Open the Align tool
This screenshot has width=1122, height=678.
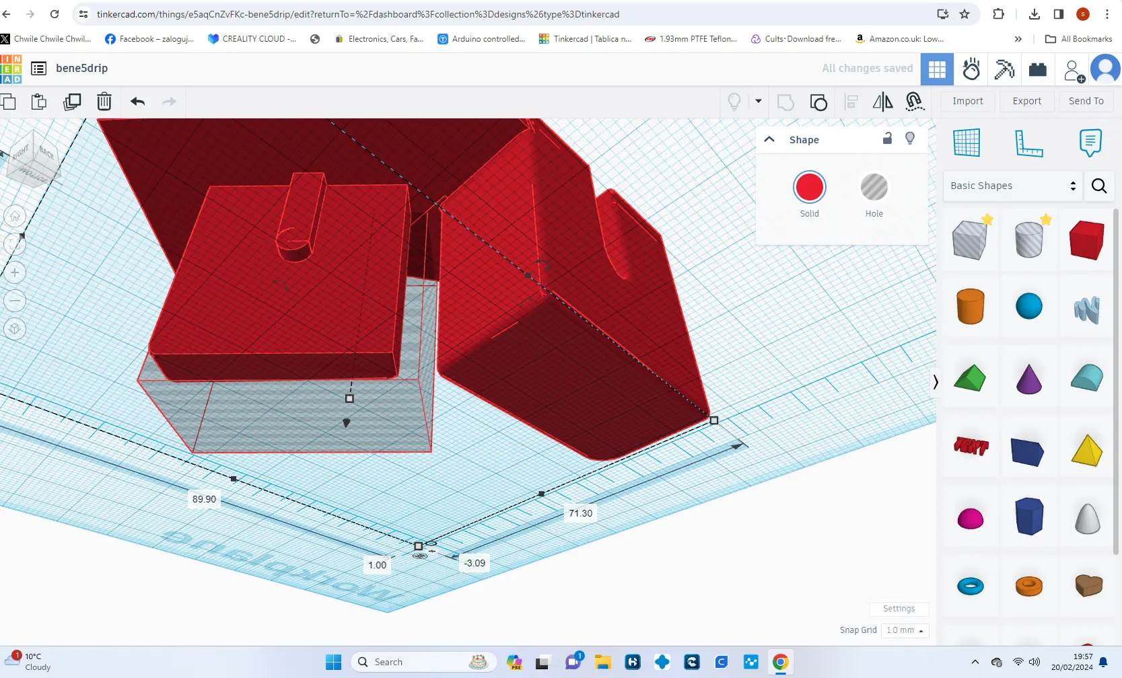coord(851,102)
